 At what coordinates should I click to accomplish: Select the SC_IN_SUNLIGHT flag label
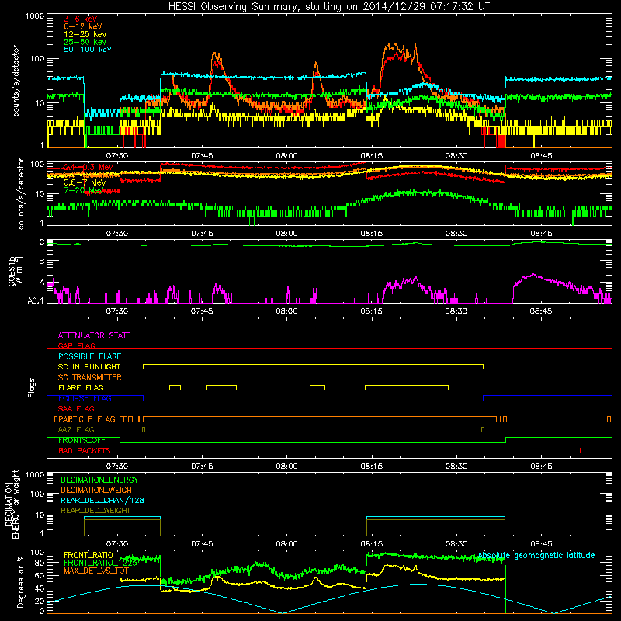point(89,366)
